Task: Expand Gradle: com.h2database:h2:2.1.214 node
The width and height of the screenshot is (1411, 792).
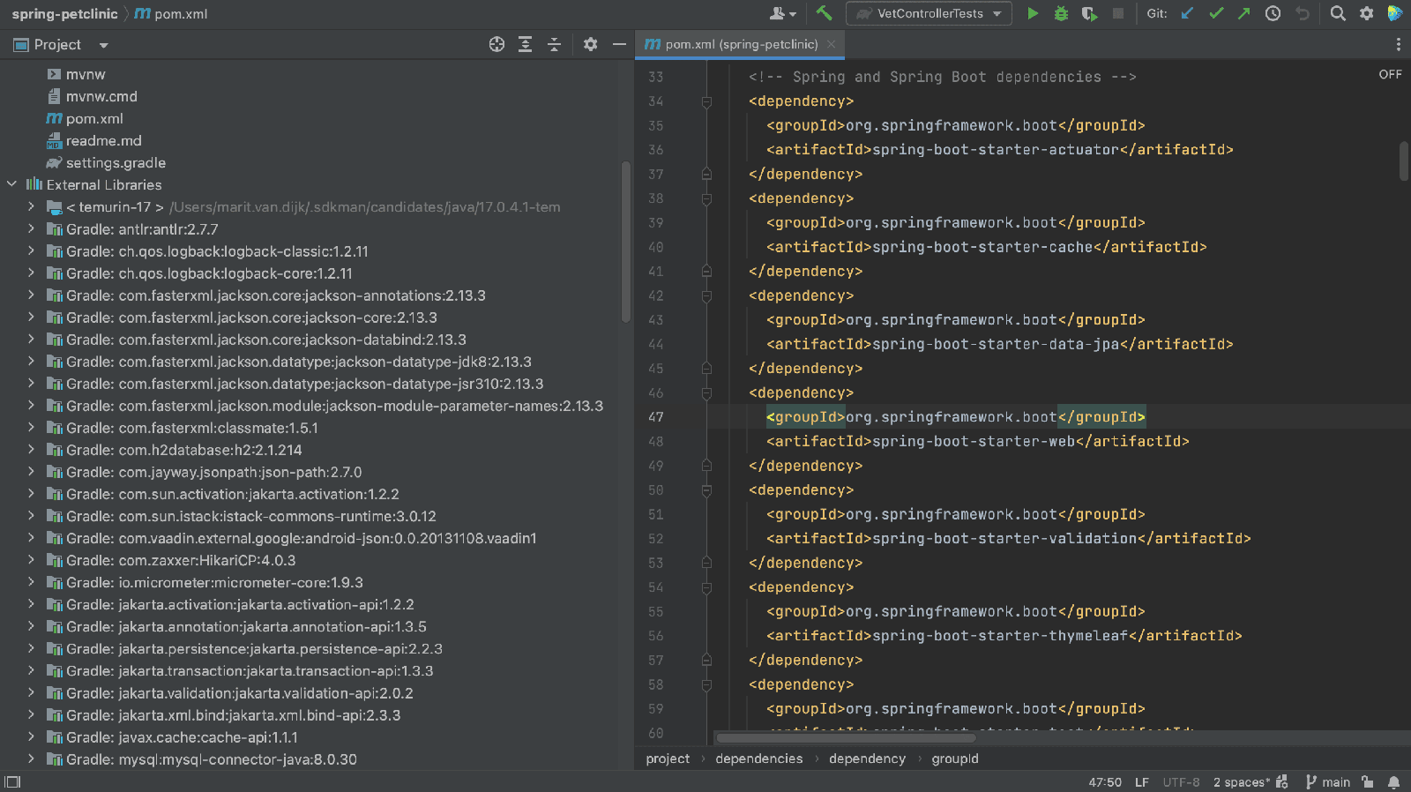Action: 32,450
